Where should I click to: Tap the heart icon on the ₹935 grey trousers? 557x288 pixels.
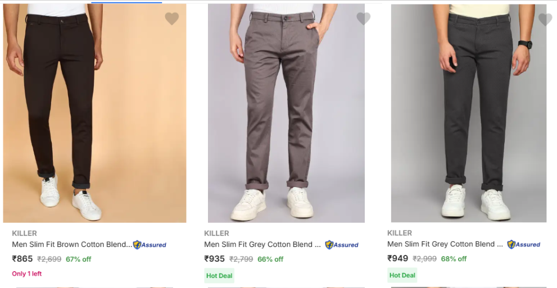click(x=364, y=19)
